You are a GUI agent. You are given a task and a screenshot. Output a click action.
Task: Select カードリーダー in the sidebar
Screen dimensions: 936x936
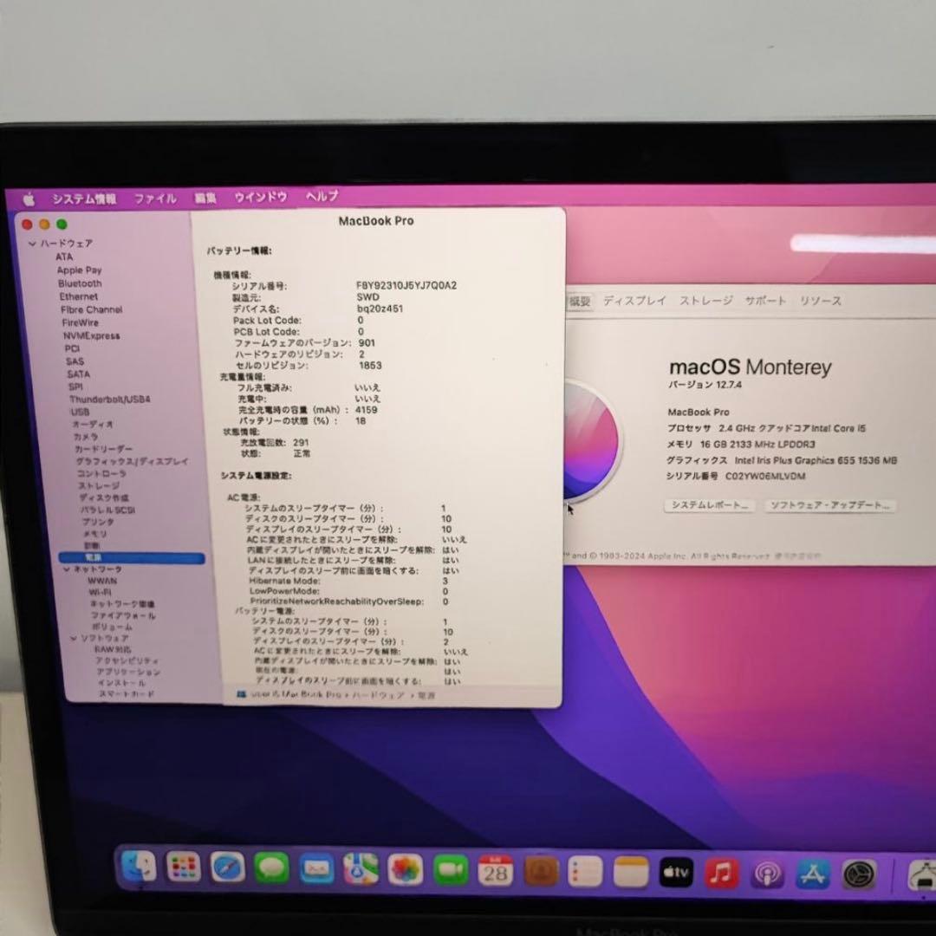pyautogui.click(x=104, y=448)
